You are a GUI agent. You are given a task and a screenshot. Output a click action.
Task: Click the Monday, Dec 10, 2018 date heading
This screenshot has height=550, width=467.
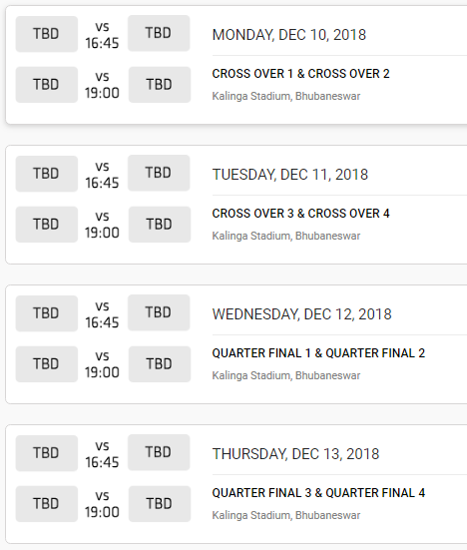289,35
